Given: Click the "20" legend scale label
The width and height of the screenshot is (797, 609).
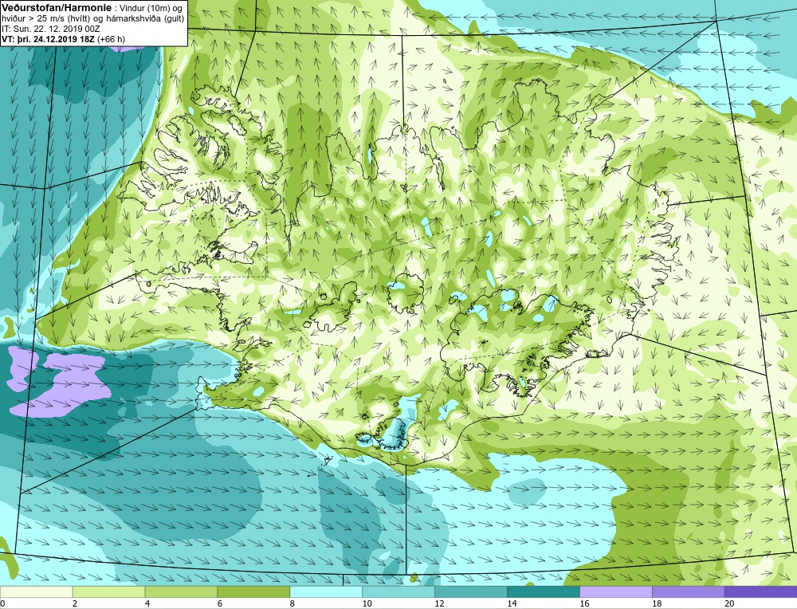Looking at the screenshot, I should pos(729,603).
